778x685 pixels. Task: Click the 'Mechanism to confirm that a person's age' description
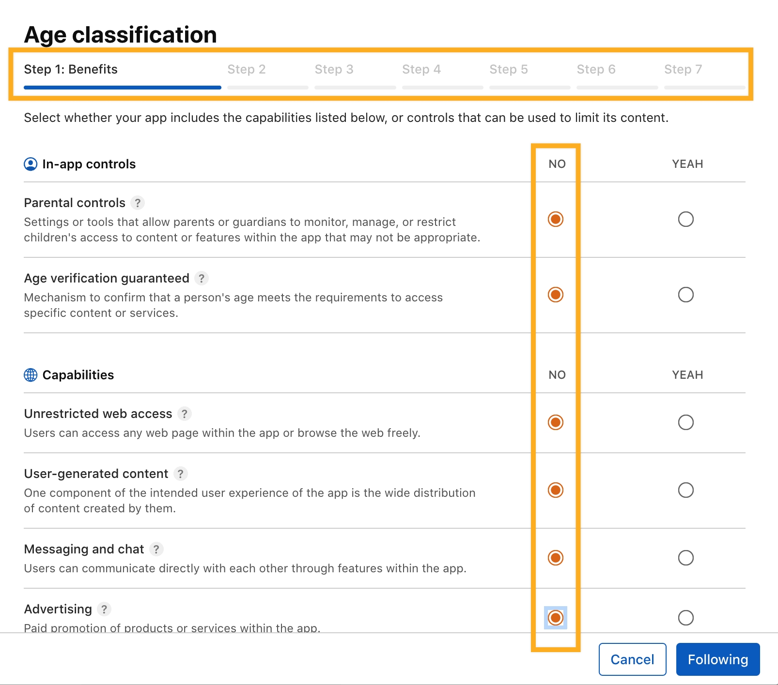(x=233, y=305)
